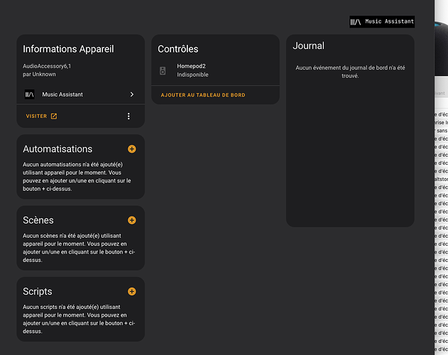Expand Music Assistant row using chevron arrow
The height and width of the screenshot is (355, 448).
click(131, 94)
